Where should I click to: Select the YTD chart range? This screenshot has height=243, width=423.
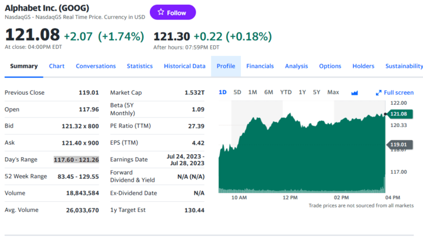[x=286, y=92]
